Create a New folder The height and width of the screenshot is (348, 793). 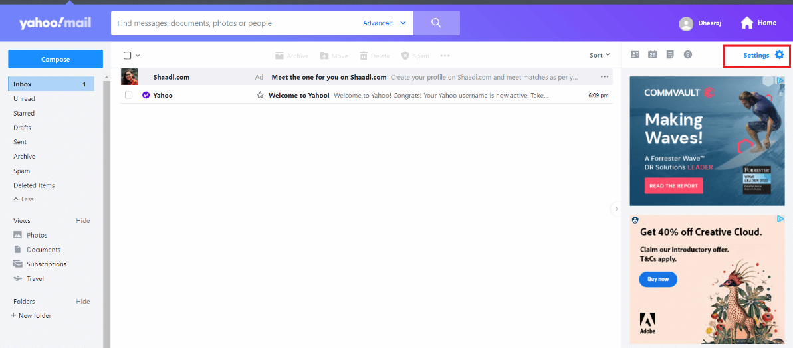pyautogui.click(x=31, y=315)
